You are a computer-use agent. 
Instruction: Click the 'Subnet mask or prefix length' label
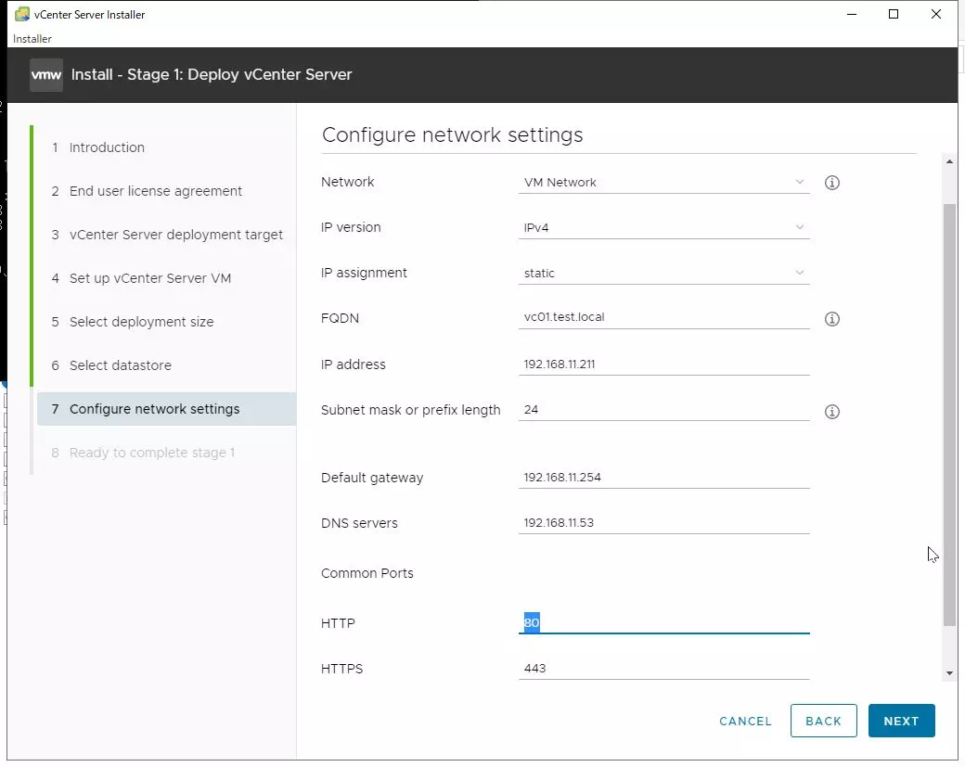click(x=410, y=410)
